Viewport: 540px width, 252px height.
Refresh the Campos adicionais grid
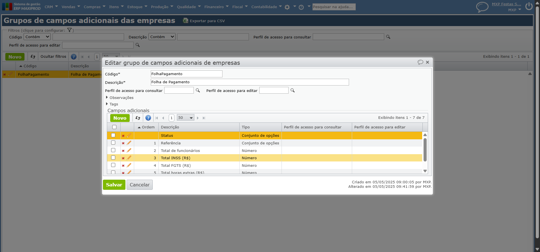click(138, 118)
